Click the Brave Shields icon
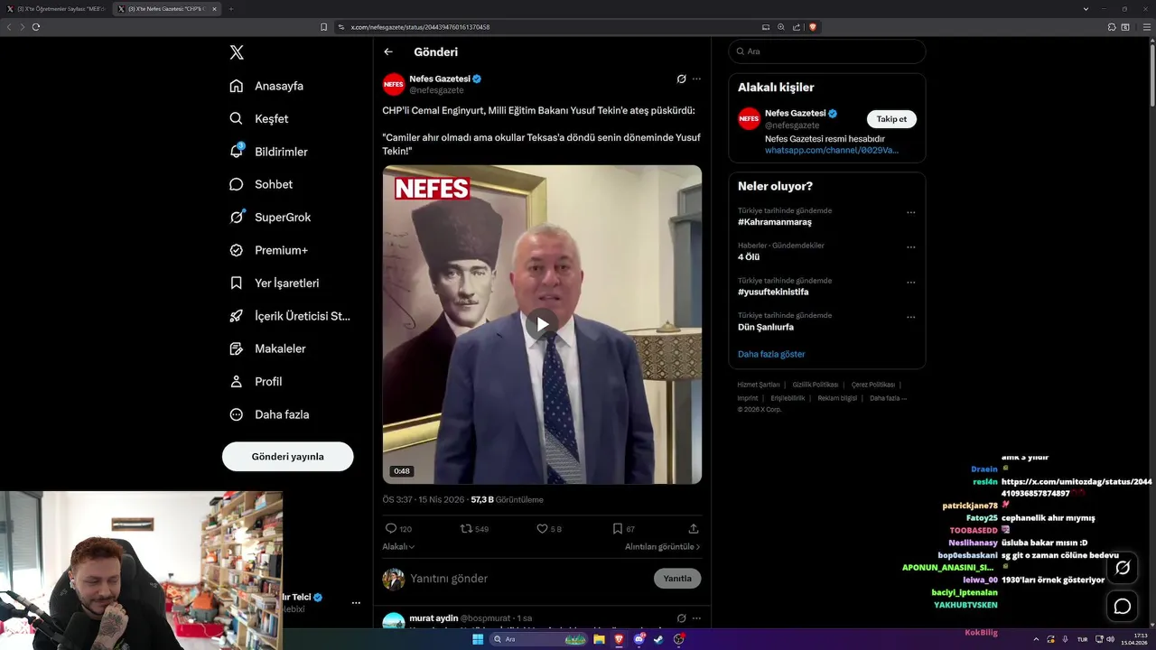 tap(812, 27)
